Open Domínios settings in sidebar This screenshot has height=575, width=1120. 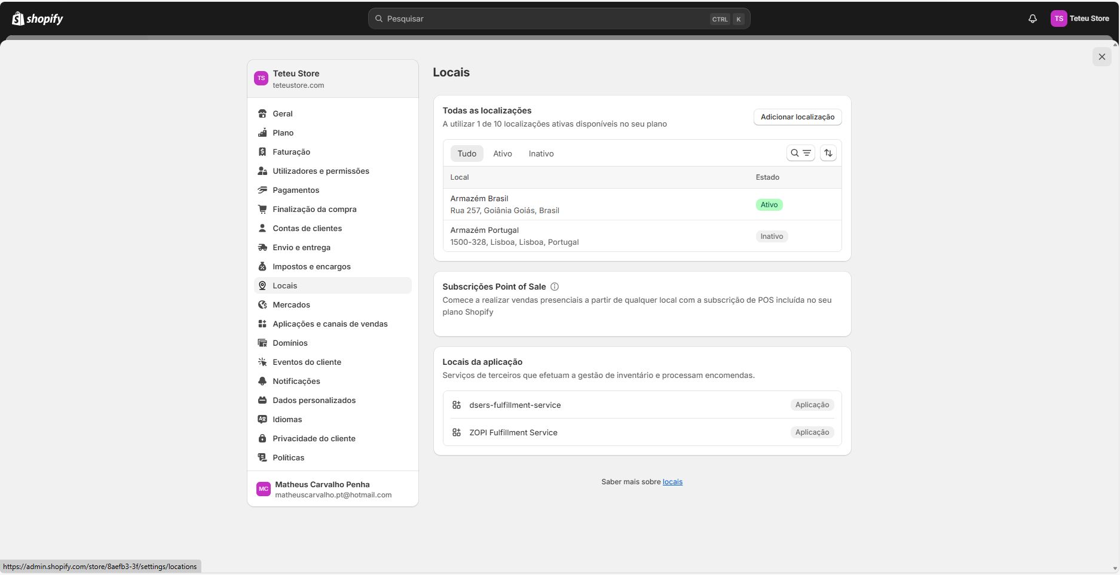click(290, 343)
